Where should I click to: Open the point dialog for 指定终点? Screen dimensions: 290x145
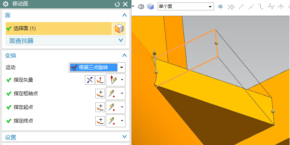(x=100, y=121)
